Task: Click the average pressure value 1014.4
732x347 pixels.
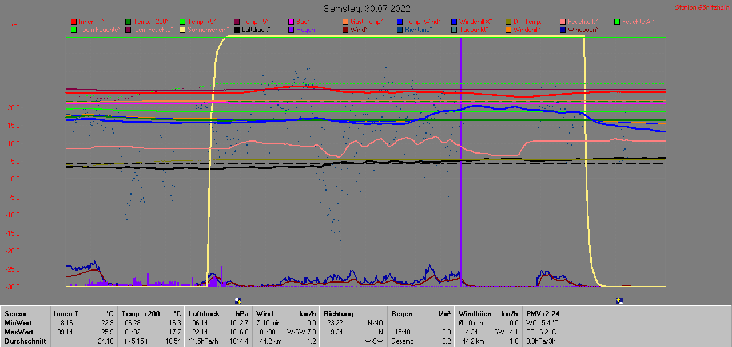Action: tap(239, 341)
